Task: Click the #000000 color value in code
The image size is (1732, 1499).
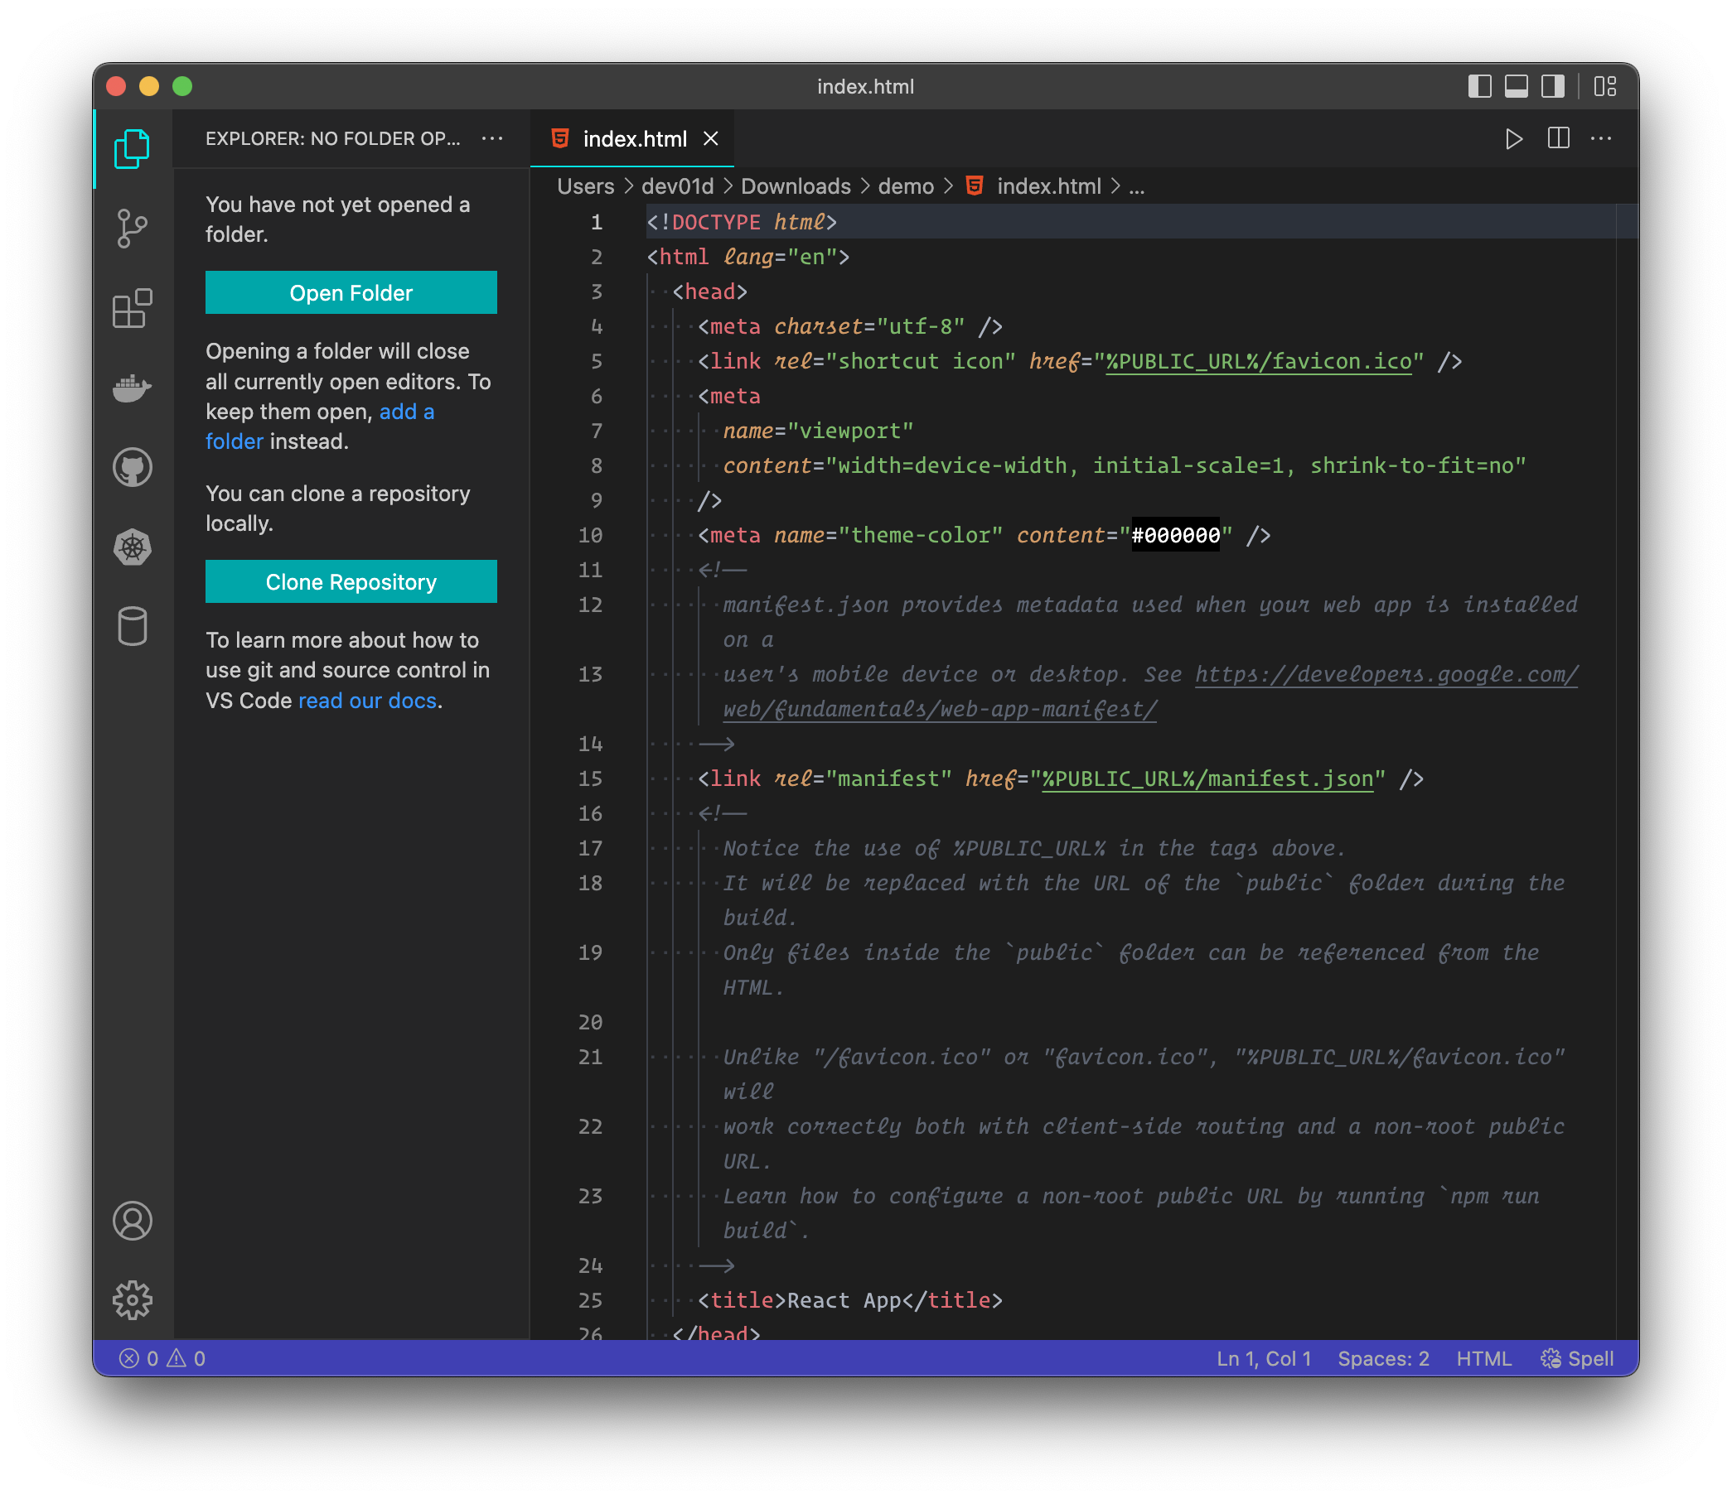Action: click(x=1175, y=535)
